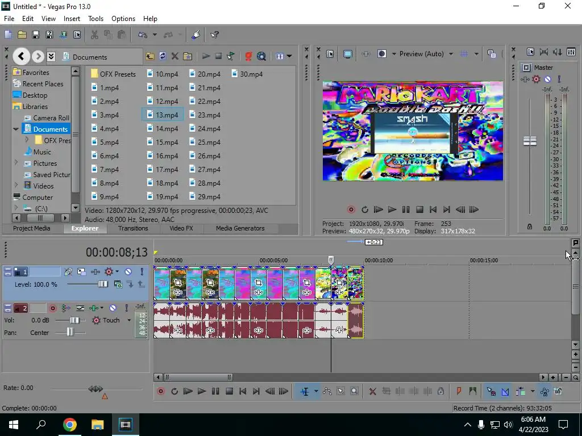Open the OFX Presets folder in file list
Image resolution: width=582 pixels, height=436 pixels.
click(x=113, y=74)
